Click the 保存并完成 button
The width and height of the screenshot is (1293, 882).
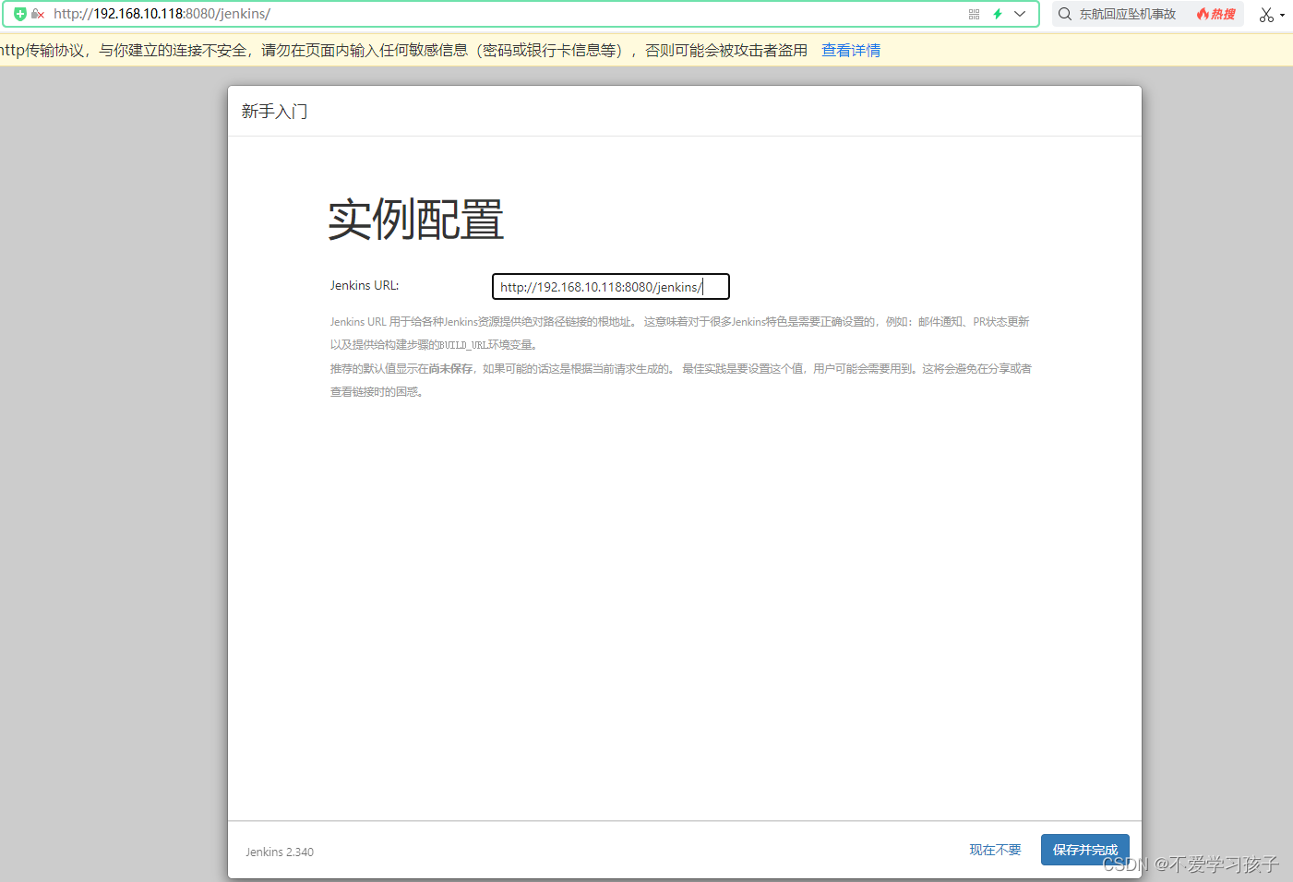pyautogui.click(x=1085, y=850)
